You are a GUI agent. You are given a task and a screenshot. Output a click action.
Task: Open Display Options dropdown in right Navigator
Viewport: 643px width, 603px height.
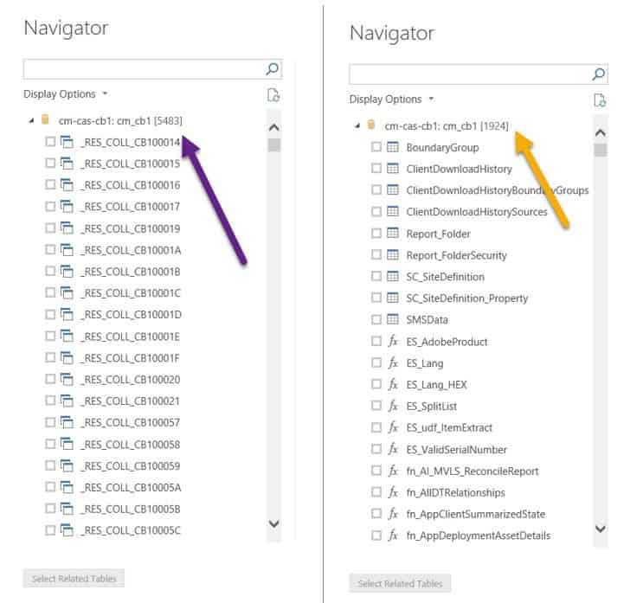(391, 99)
